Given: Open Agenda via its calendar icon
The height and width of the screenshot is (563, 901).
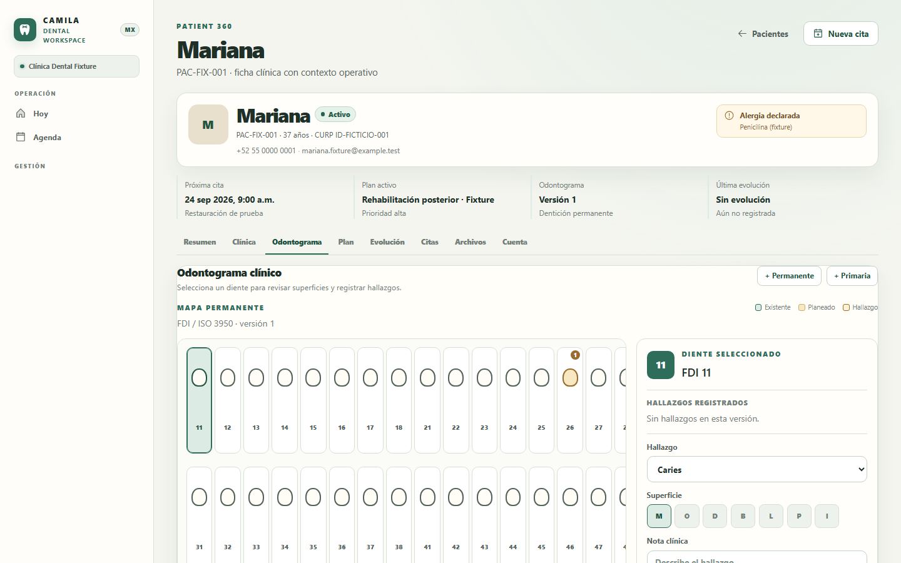Looking at the screenshot, I should 21,137.
